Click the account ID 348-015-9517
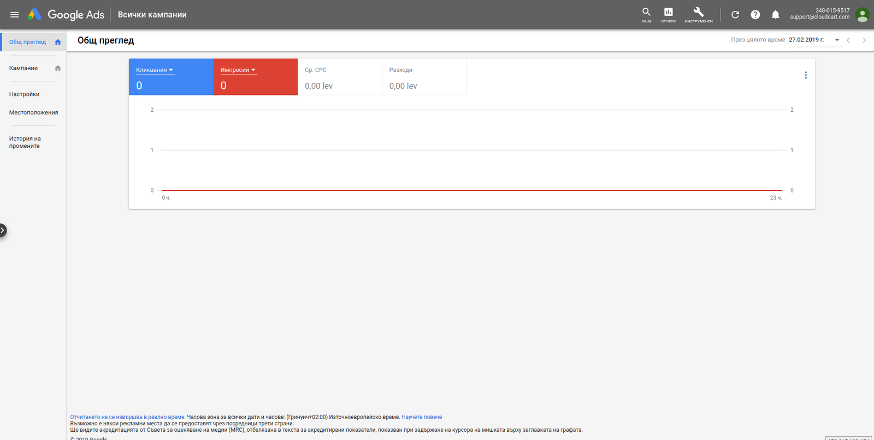874x440 pixels. [x=832, y=10]
